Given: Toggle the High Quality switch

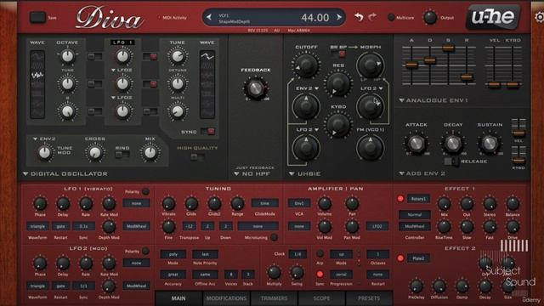Looking at the screenshot, I should click(x=197, y=157).
